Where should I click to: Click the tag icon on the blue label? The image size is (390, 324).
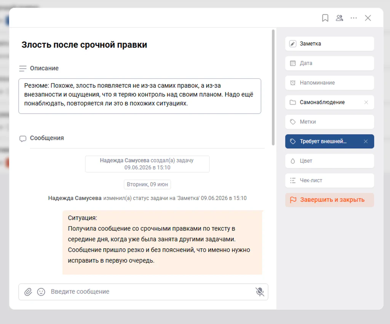click(293, 141)
